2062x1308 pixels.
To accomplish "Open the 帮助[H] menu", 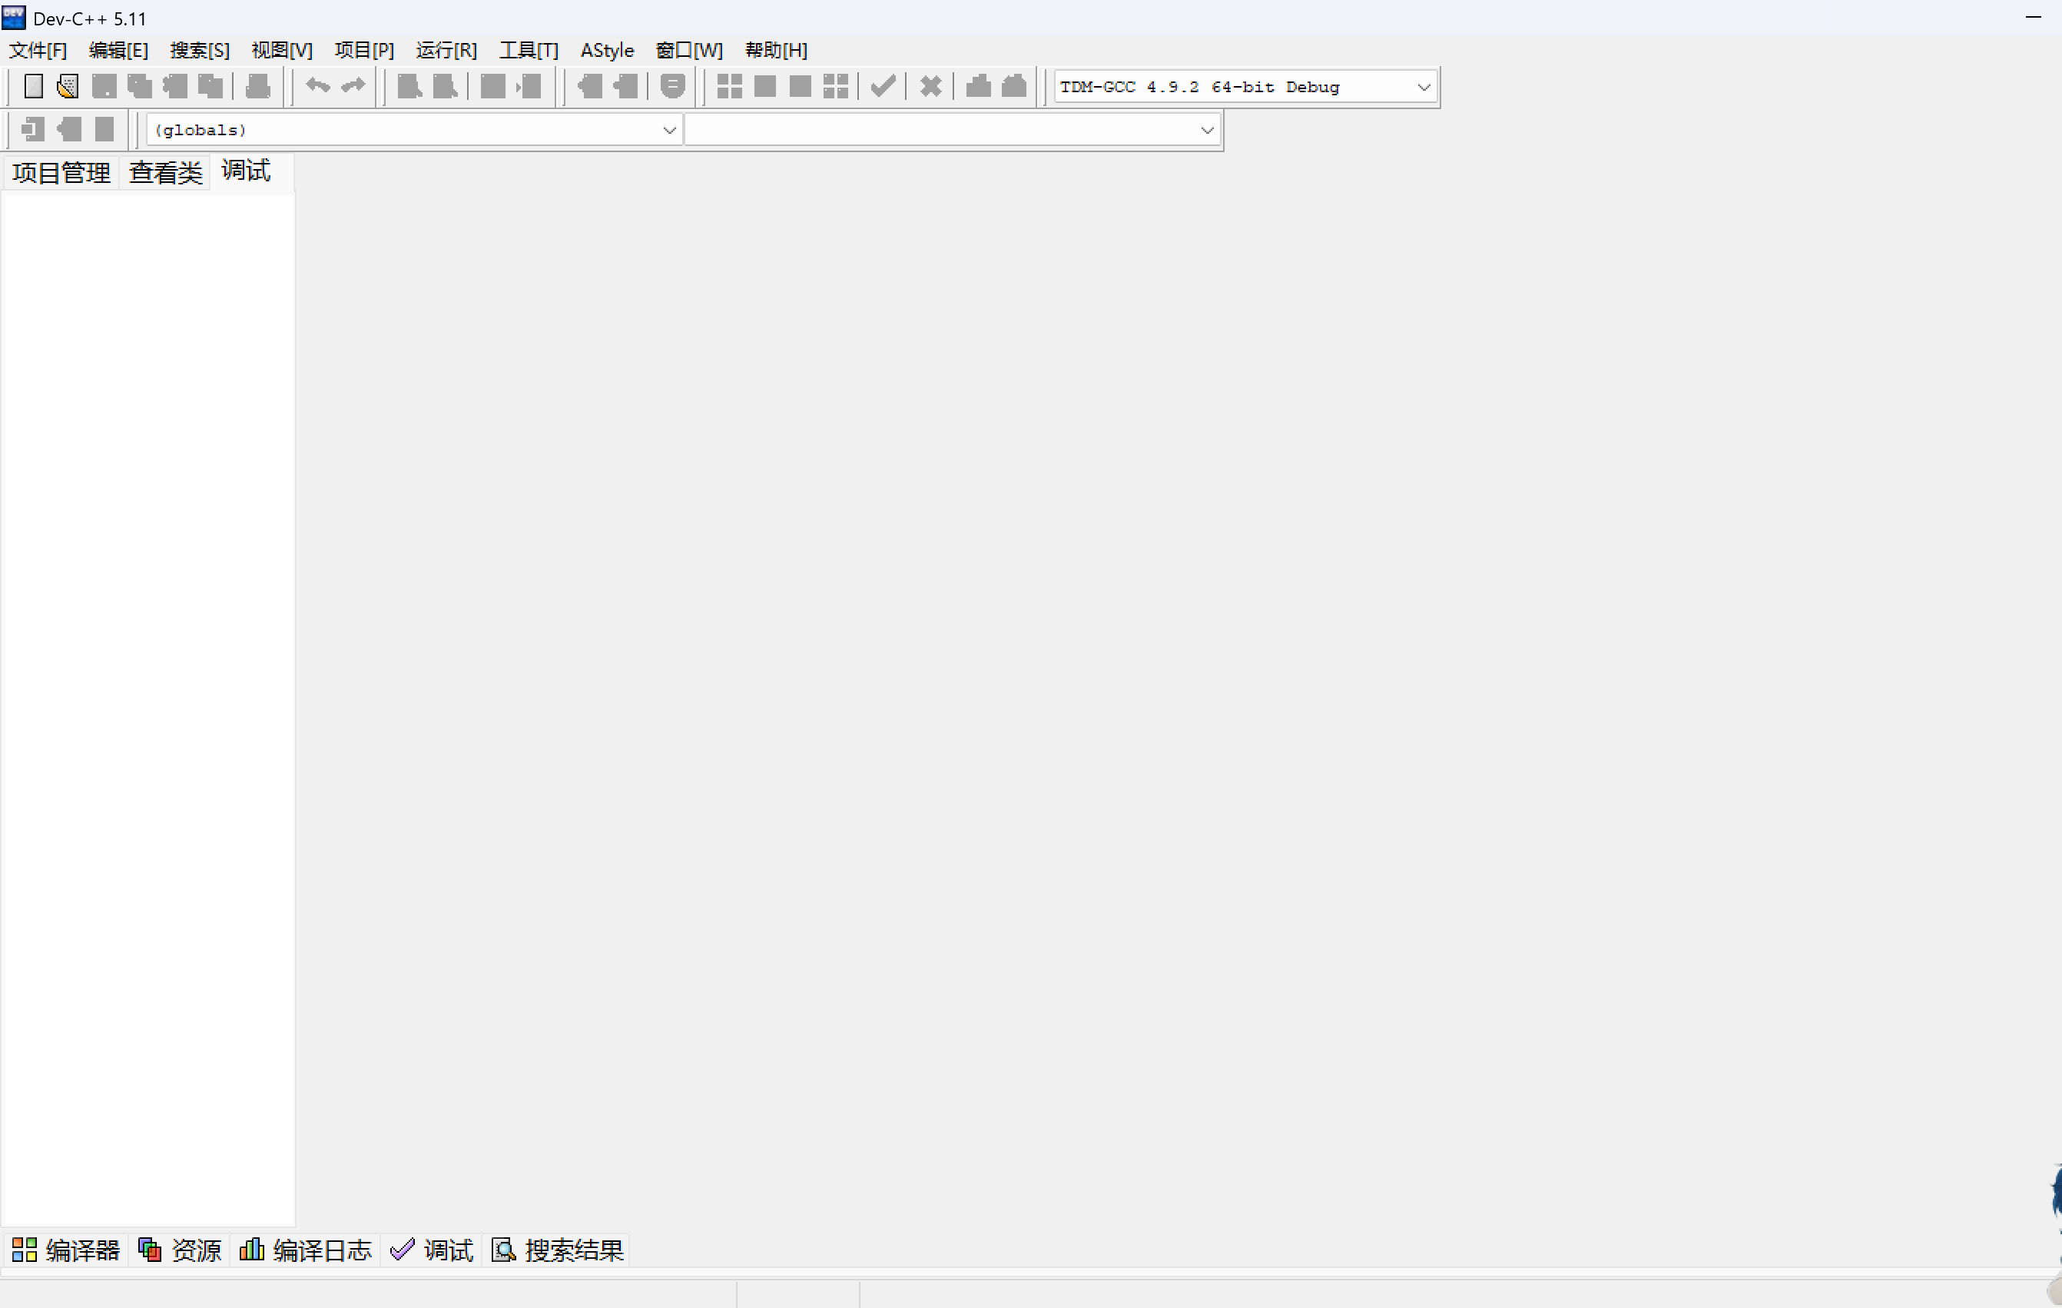I will 777,51.
